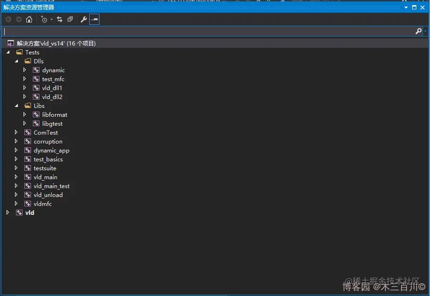430x296 pixels.
Task: Expand the test_basics project
Action: click(x=16, y=159)
